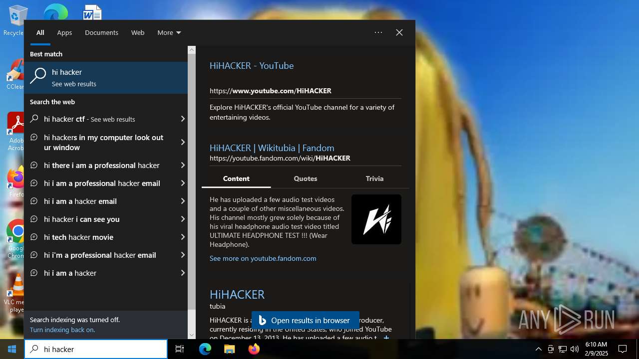Expand arrow for 'hi hackers in my computer'
Viewport: 639px width, 359px height.
pos(183,142)
